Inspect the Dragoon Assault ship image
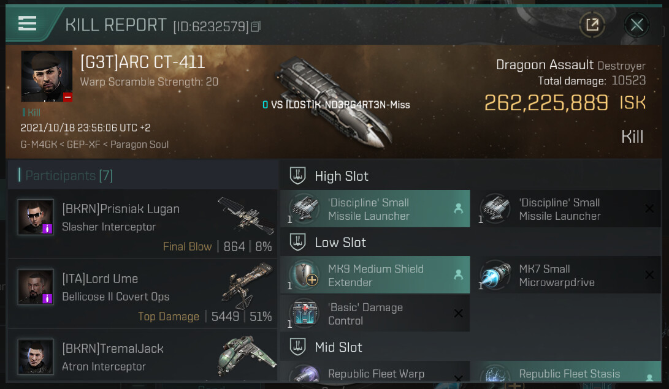 click(334, 101)
